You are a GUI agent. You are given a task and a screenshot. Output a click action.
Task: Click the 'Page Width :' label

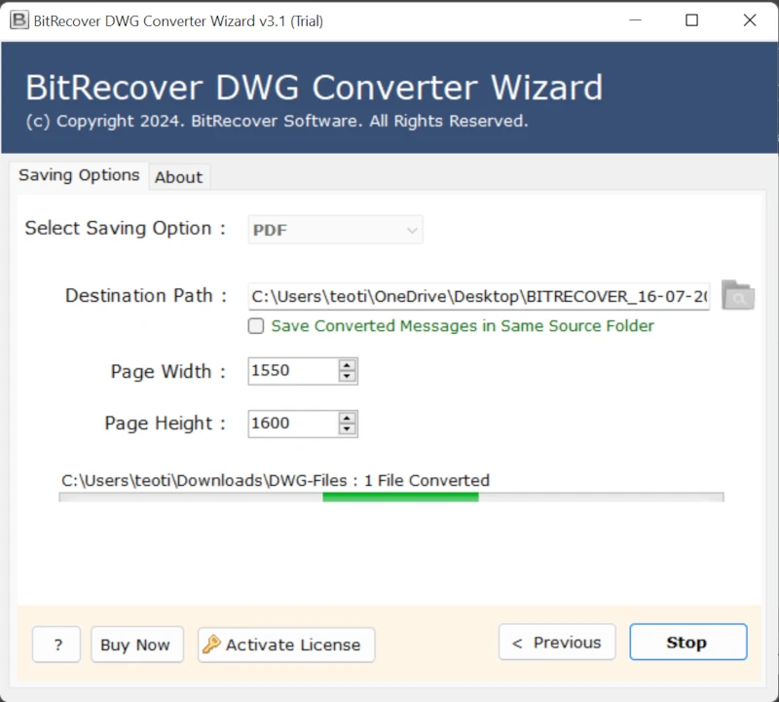[167, 371]
